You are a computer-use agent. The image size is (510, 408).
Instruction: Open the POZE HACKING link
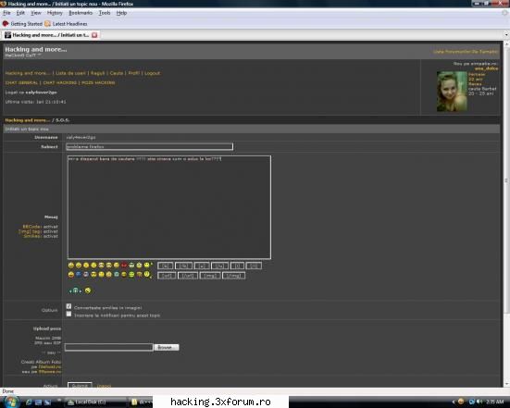click(x=98, y=83)
